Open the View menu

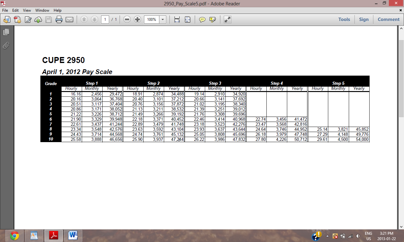[27, 10]
